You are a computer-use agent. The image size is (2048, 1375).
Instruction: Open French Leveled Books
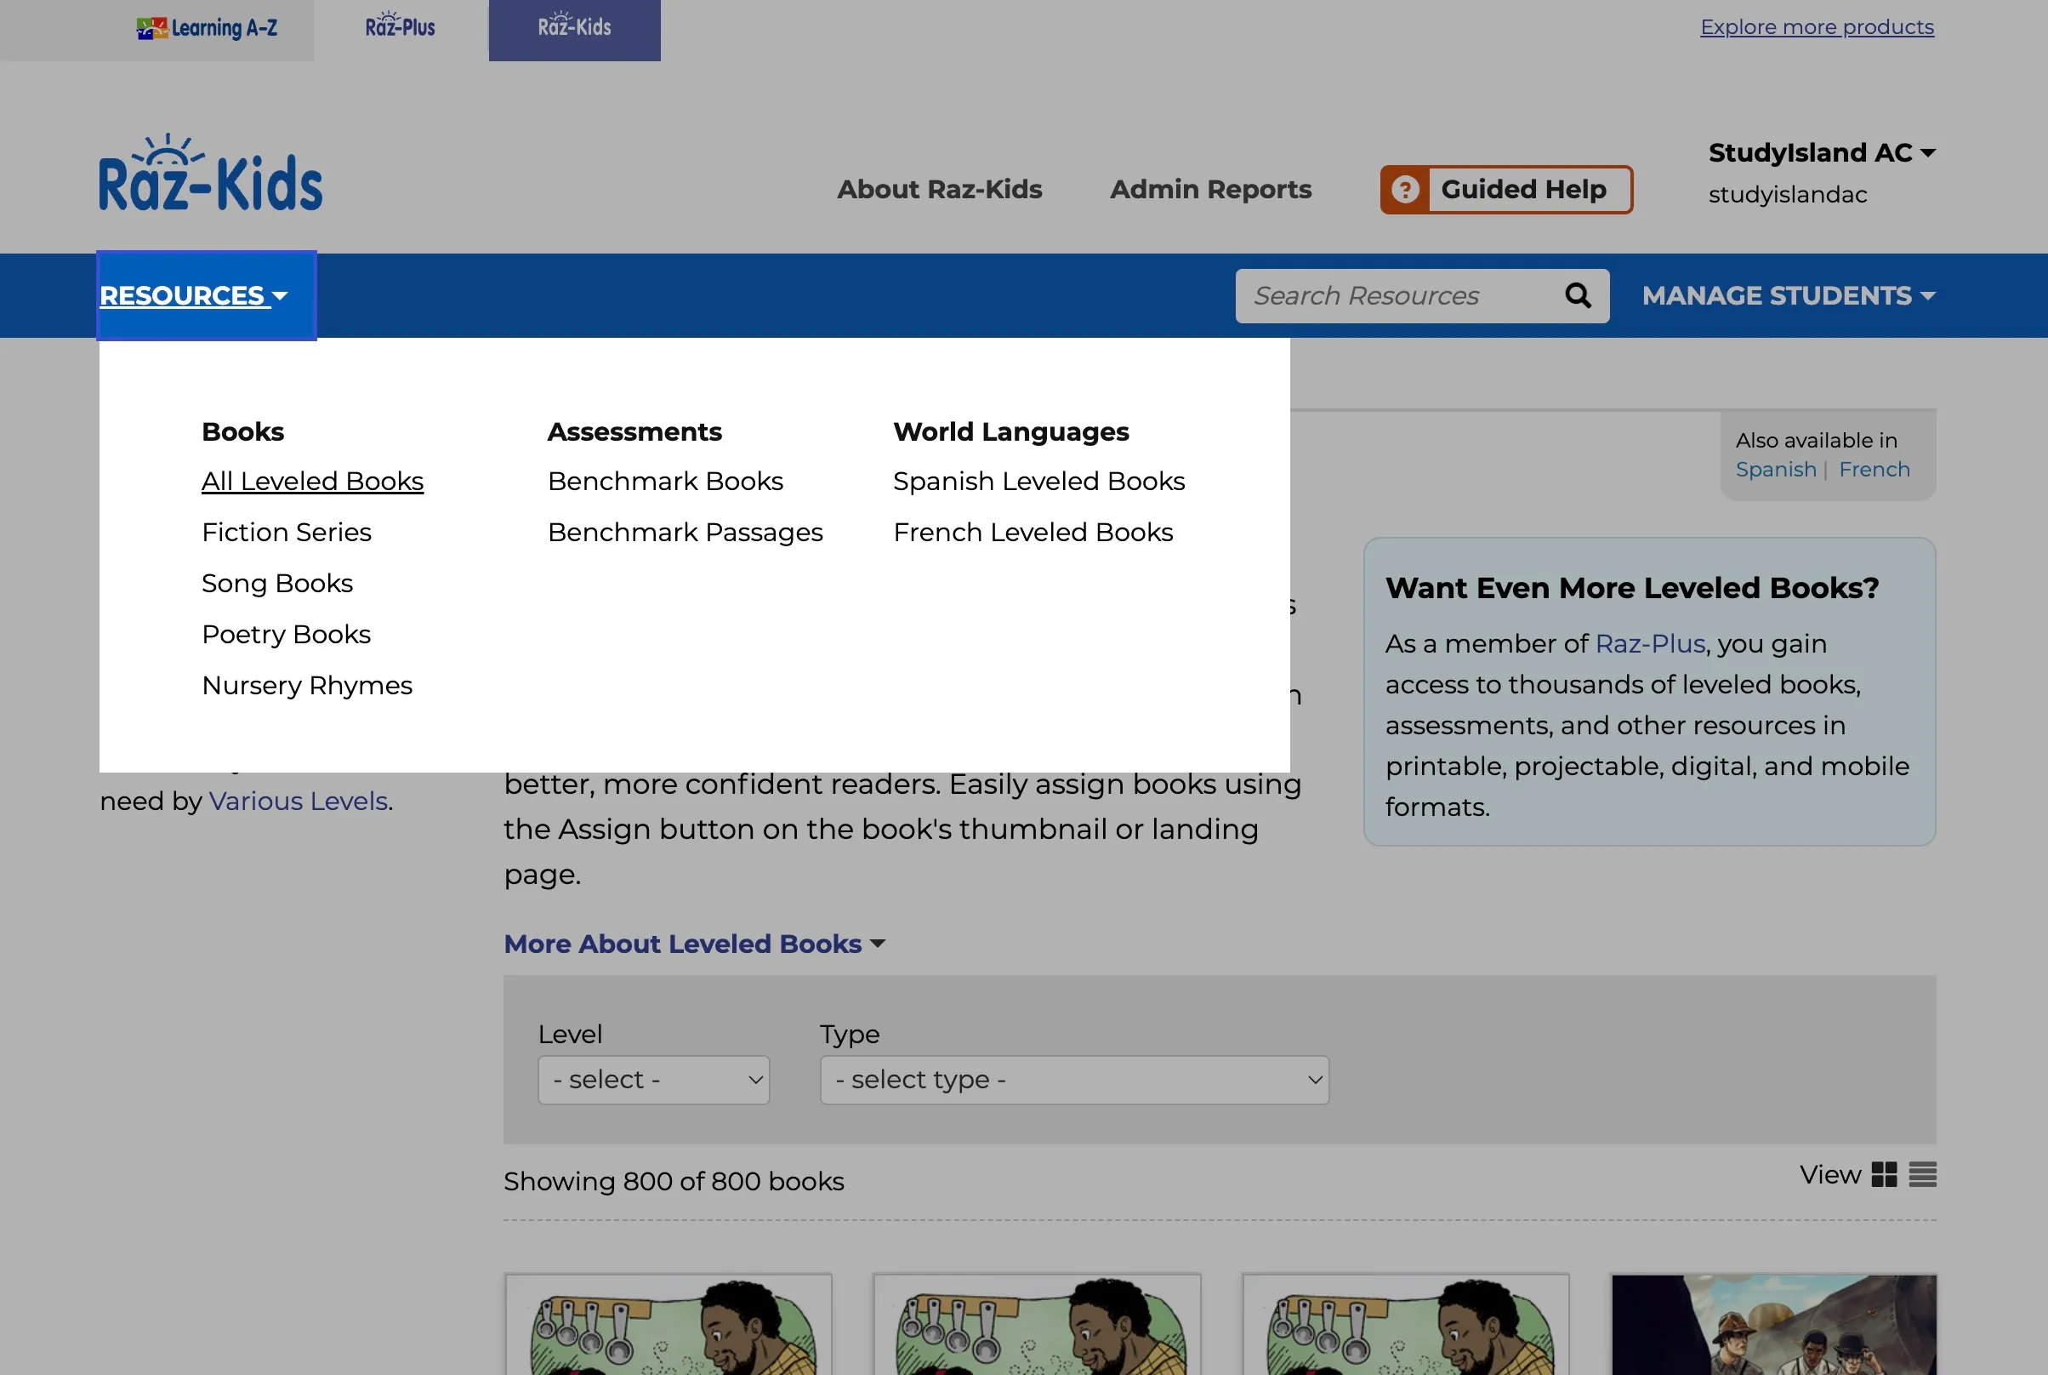pyautogui.click(x=1033, y=533)
